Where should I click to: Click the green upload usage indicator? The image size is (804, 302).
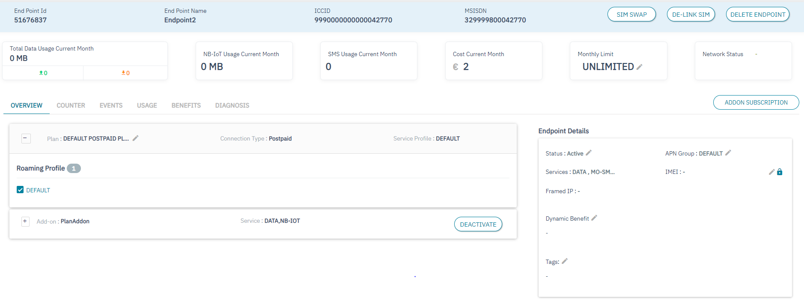click(x=43, y=73)
